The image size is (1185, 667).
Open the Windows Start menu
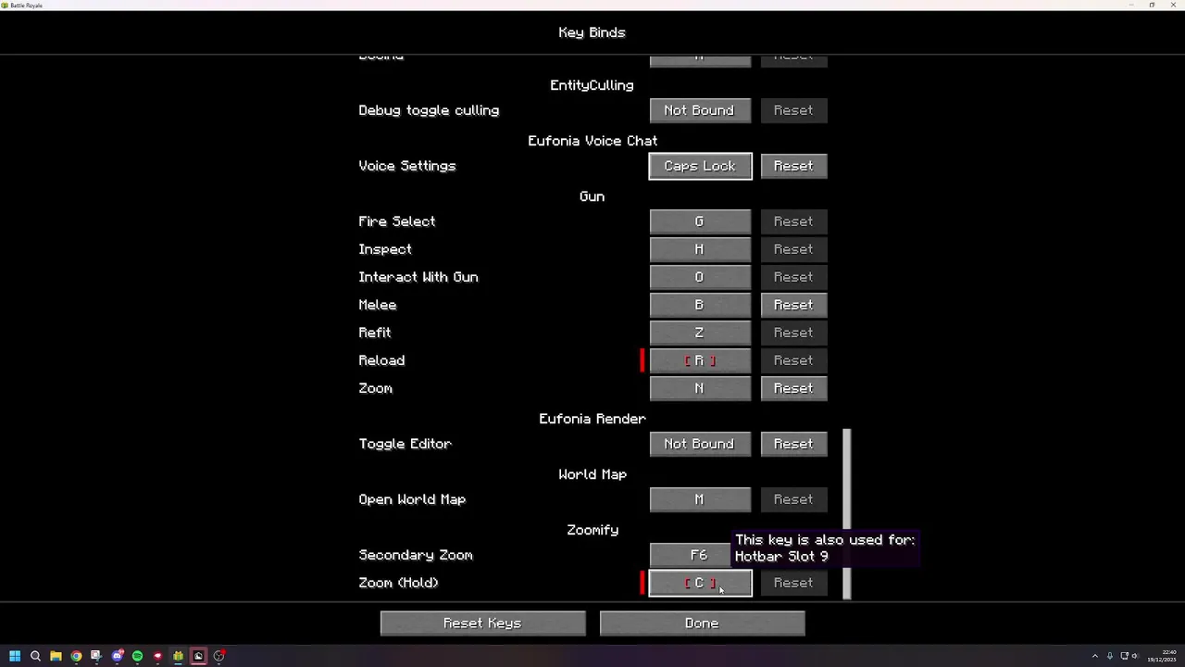coord(15,656)
